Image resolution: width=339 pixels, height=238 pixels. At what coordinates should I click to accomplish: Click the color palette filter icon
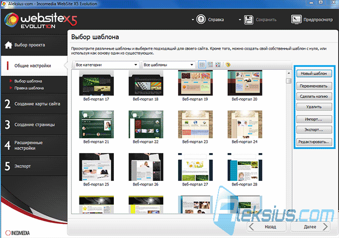pyautogui.click(x=228, y=64)
